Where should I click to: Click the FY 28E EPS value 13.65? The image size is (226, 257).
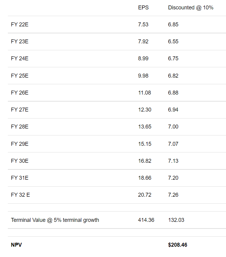point(145,127)
